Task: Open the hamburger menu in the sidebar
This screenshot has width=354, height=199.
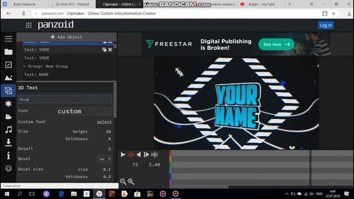Action: (8, 39)
